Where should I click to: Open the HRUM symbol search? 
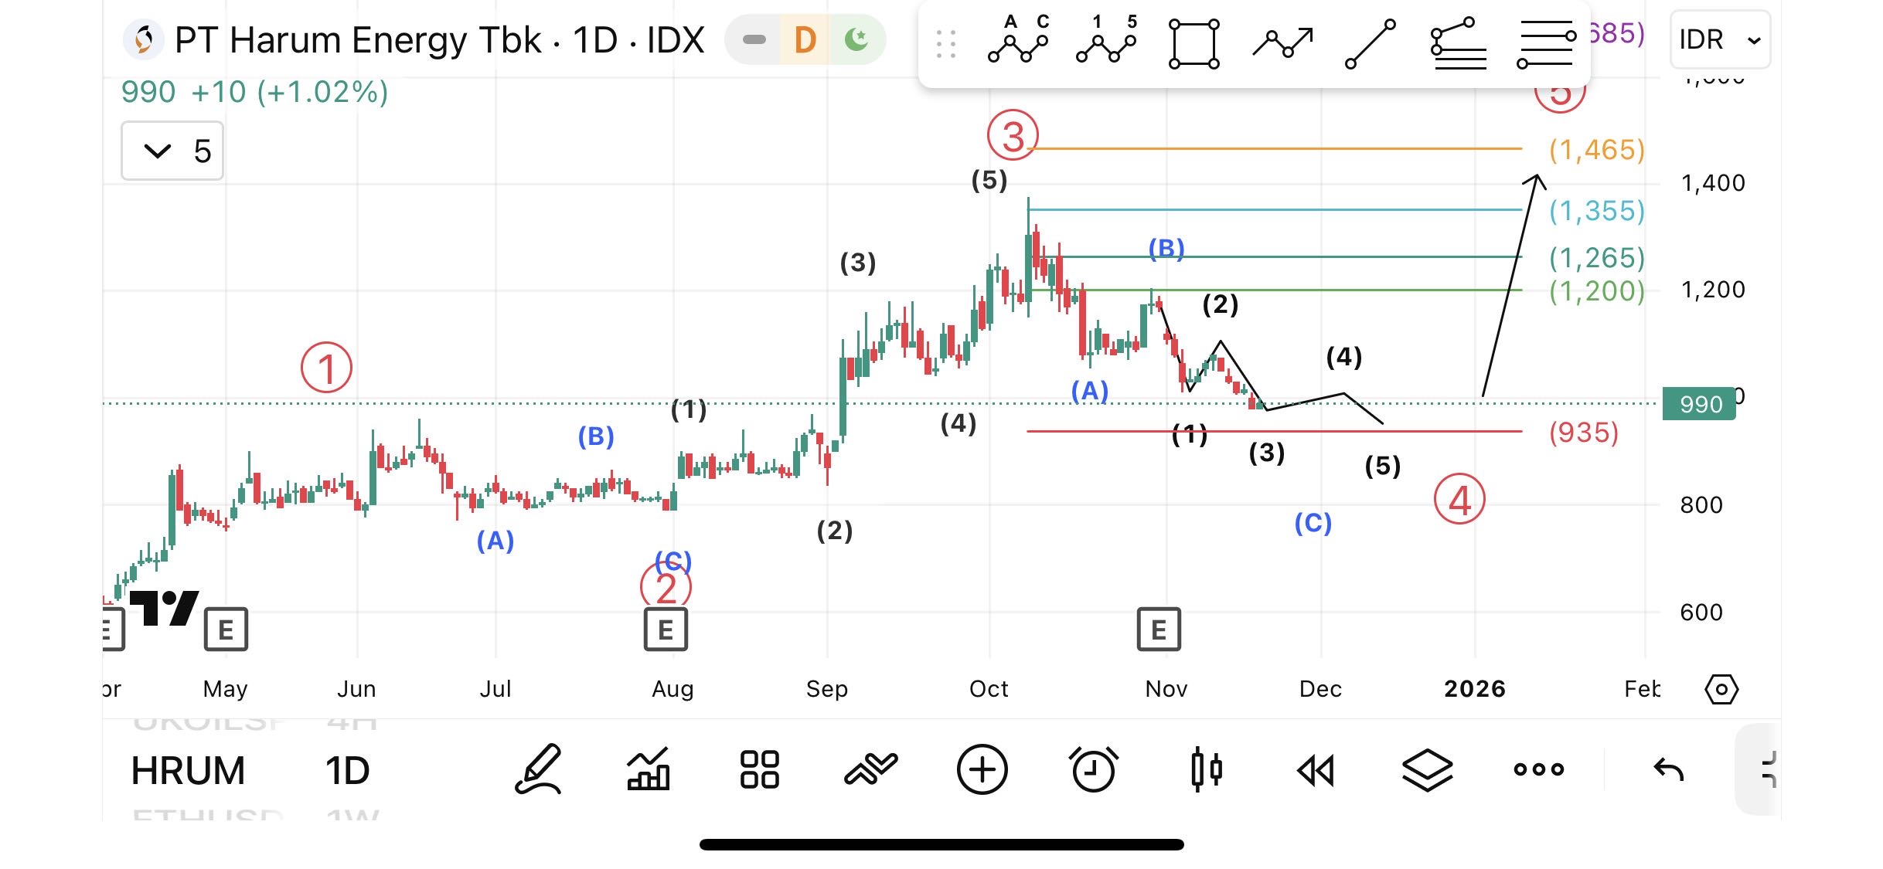(x=188, y=771)
